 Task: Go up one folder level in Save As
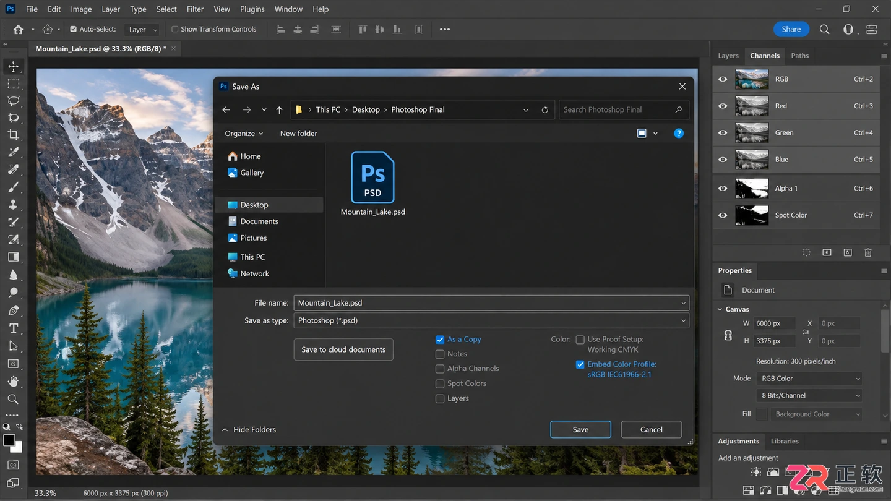click(279, 109)
